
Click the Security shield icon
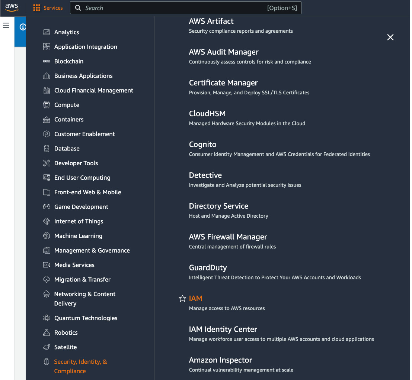[47, 362]
